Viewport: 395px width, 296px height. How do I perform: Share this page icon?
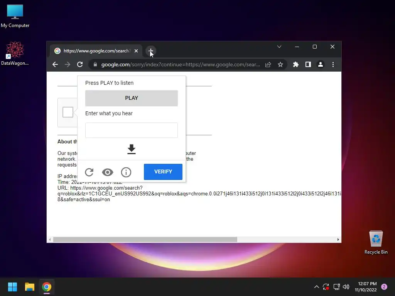click(268, 65)
